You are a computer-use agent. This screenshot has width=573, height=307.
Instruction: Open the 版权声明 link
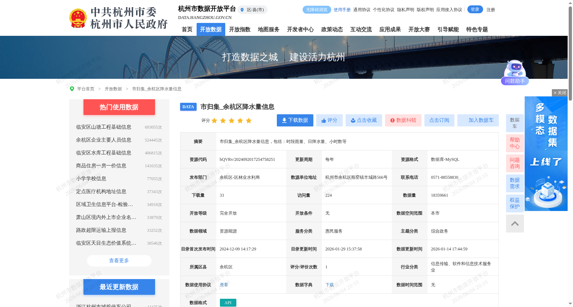425,10
